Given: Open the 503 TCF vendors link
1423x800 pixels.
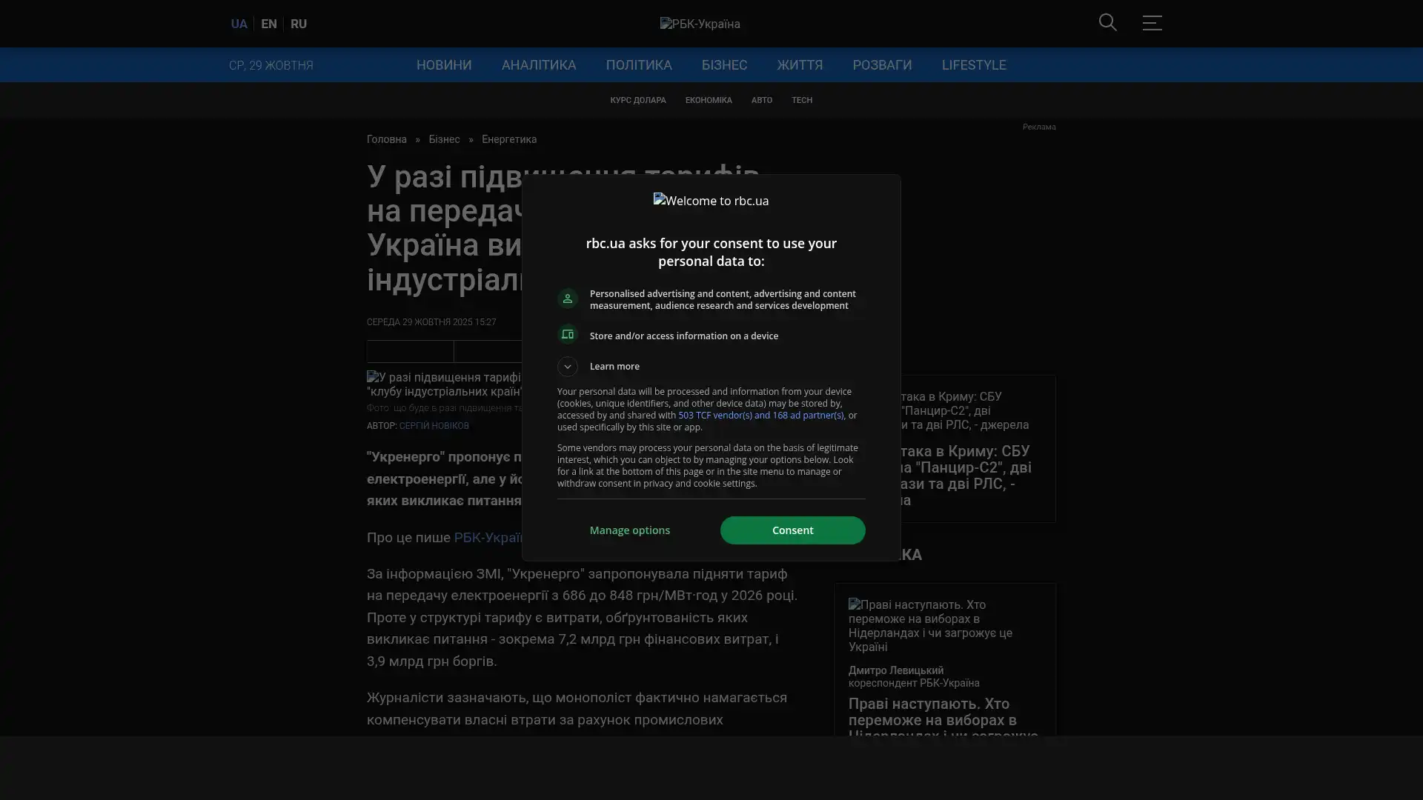Looking at the screenshot, I should (x=760, y=416).
